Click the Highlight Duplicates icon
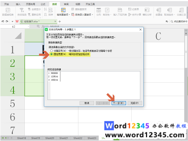The width and height of the screenshot is (188, 141). point(63,10)
